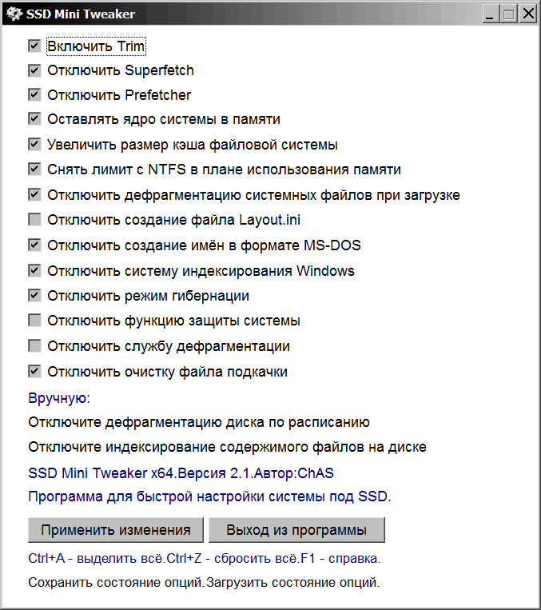
Task: Click Применить изменения button
Action: (x=116, y=530)
